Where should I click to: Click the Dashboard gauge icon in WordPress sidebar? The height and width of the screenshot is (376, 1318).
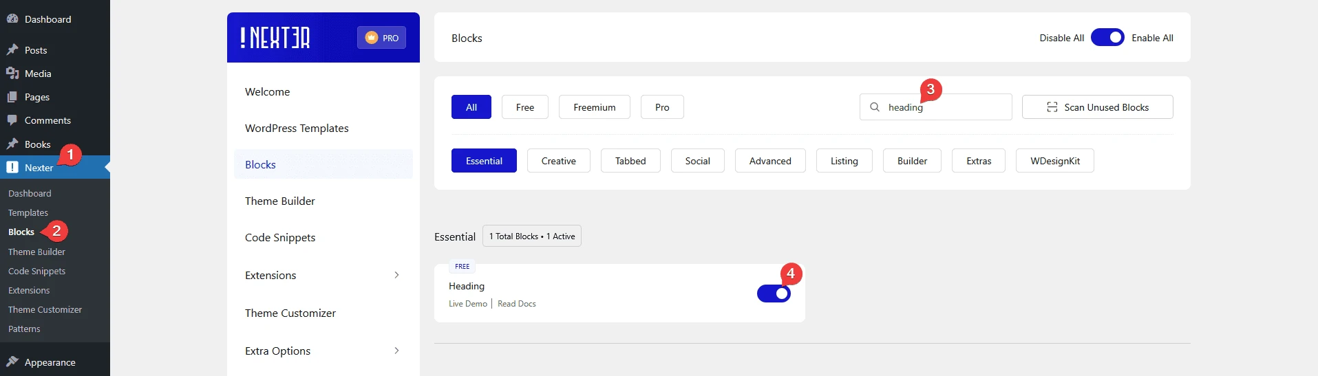coord(12,19)
